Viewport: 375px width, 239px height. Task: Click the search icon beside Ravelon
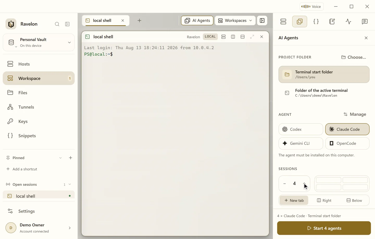pos(57,24)
